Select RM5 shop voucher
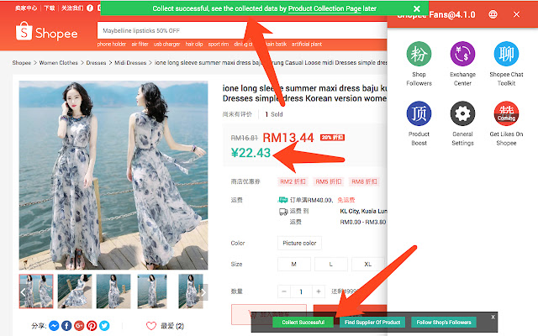Image resolution: width=538 pixels, height=336 pixels. point(329,181)
